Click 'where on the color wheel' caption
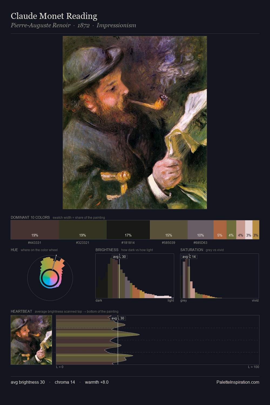The width and height of the screenshot is (270, 405). (39, 250)
